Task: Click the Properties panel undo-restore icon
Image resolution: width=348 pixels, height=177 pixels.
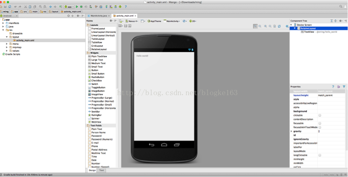Action: 338,87
